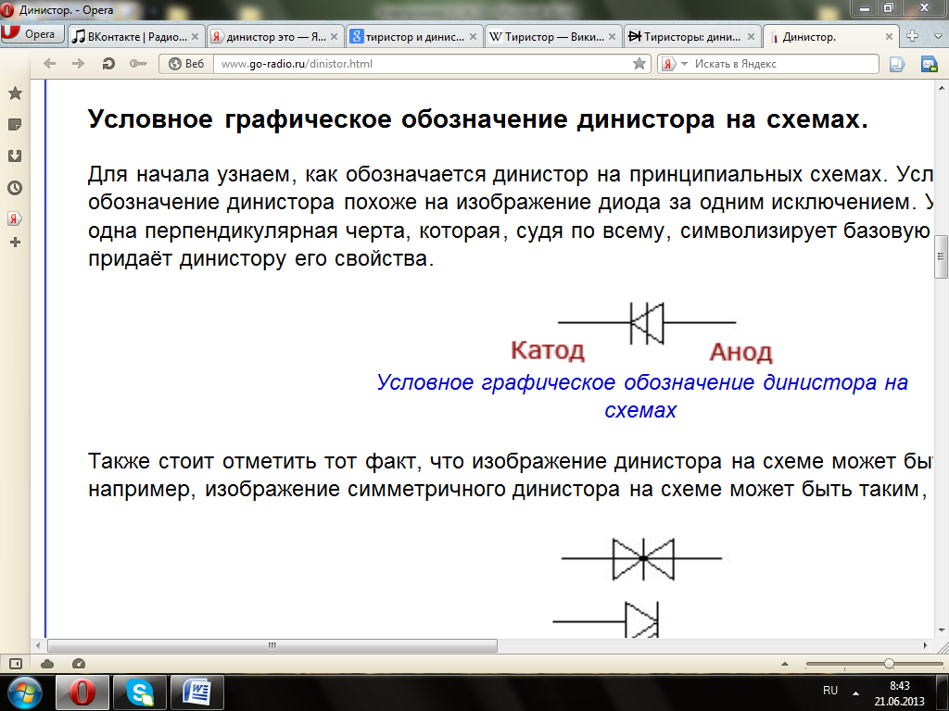This screenshot has width=949, height=711.
Task: Switch to the ВКонтакте | Радио tab
Action: tap(135, 37)
